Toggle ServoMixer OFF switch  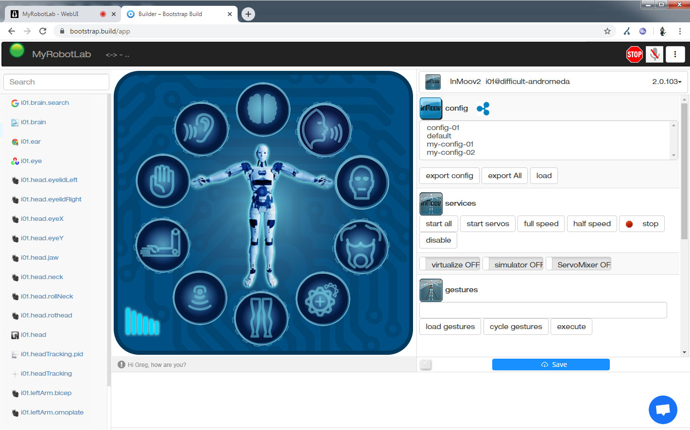[x=578, y=265]
